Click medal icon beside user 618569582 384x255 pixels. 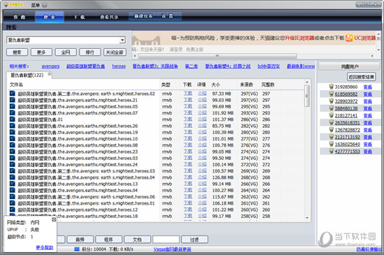(331, 94)
